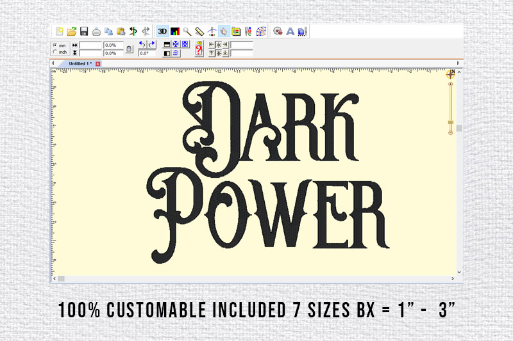The height and width of the screenshot is (341, 513).
Task: Click the zoom slider handle
Action: [451, 122]
